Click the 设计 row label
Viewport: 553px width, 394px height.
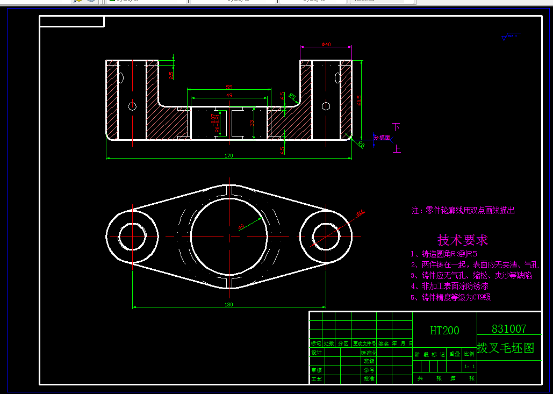pyautogui.click(x=317, y=353)
